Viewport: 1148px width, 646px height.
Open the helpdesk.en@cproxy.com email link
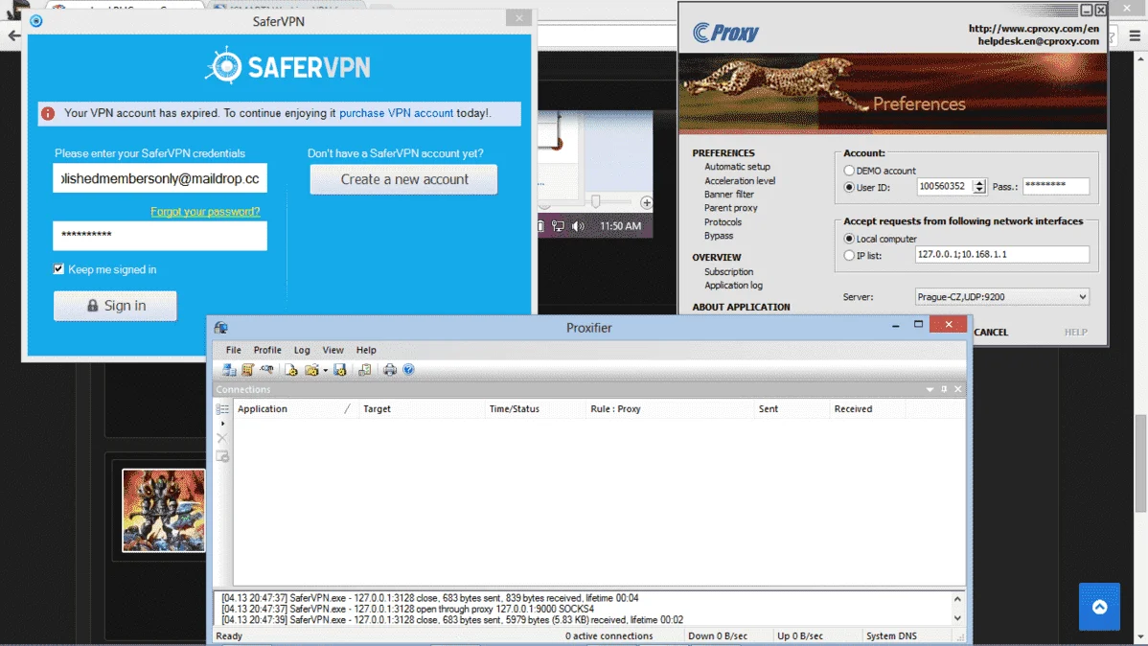coord(1038,42)
